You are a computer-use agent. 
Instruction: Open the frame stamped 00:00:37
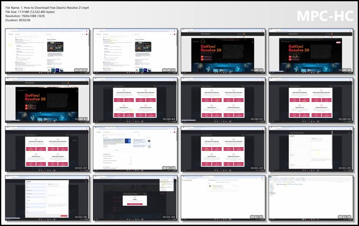[x=47, y=100]
